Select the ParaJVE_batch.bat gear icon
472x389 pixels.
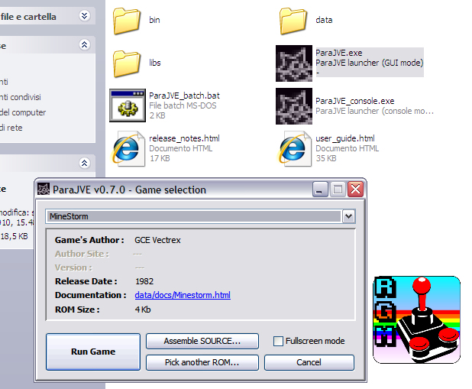128,105
